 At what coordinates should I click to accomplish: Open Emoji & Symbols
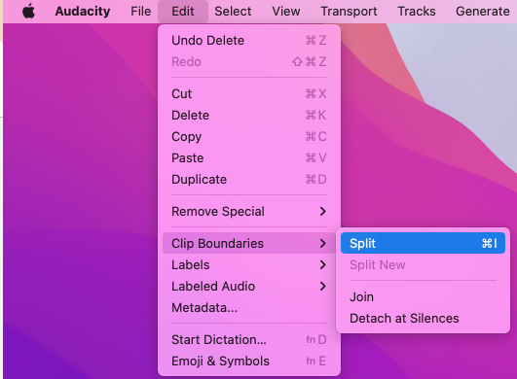[x=249, y=361]
